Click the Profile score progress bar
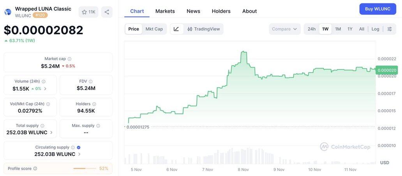 [x=85, y=169]
